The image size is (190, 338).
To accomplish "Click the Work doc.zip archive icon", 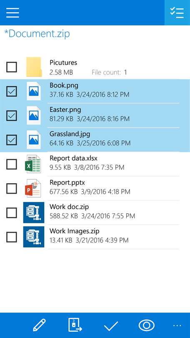I will 34,212.
